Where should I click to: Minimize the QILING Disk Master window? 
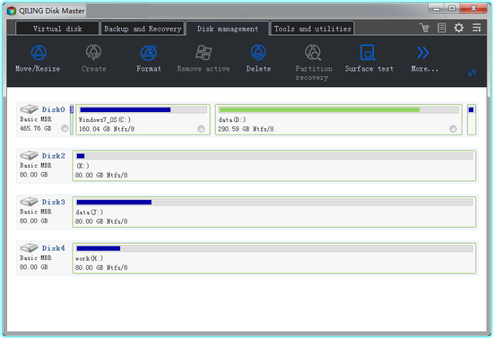[436, 9]
